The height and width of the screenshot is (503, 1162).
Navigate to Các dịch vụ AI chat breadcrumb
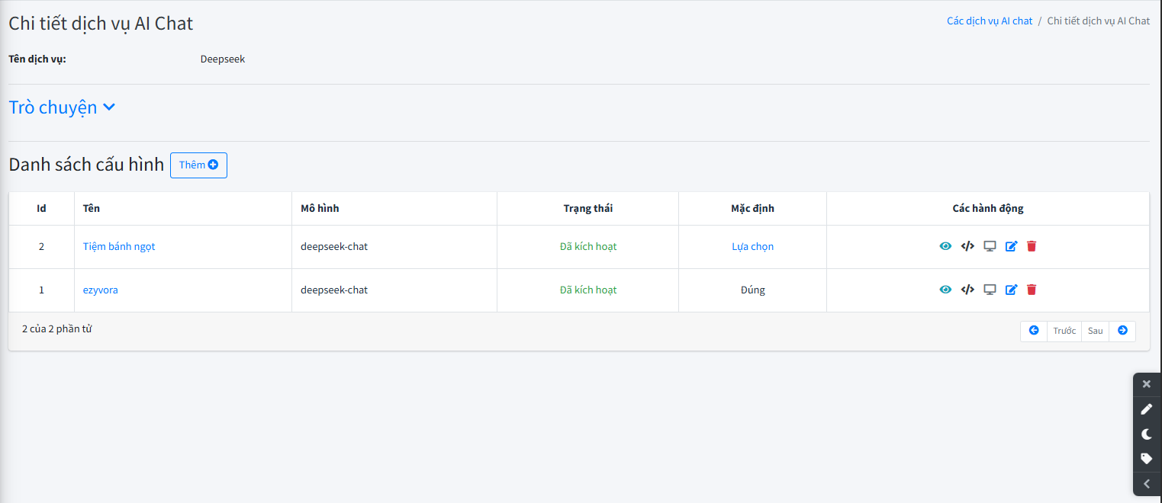click(x=990, y=21)
